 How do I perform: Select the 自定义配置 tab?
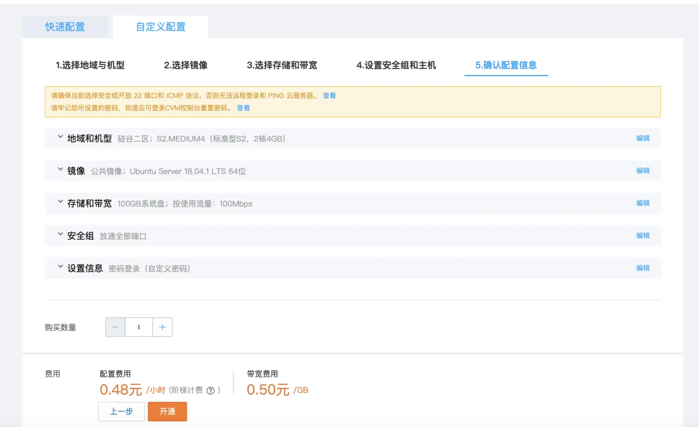(x=161, y=27)
